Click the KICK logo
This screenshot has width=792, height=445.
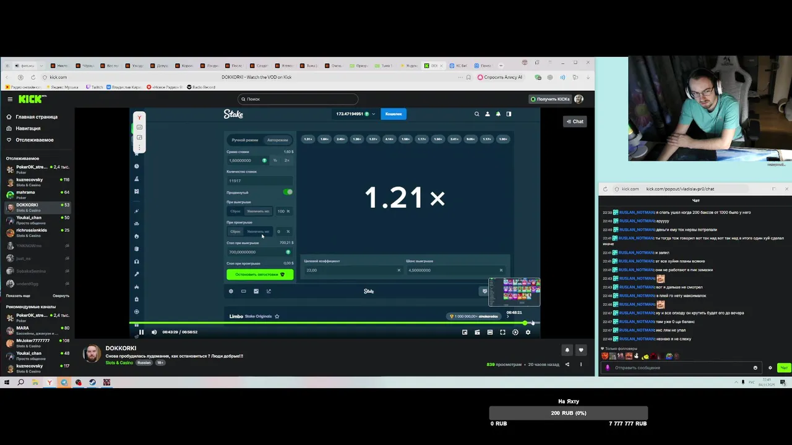pos(32,99)
